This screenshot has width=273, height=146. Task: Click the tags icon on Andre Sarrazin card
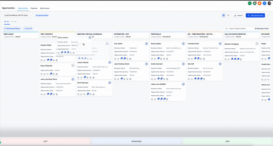click(158, 79)
